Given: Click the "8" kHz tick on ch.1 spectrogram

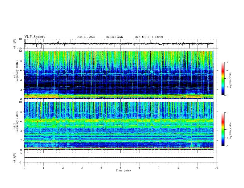Looking at the screenshot, I should [x=21, y=61].
